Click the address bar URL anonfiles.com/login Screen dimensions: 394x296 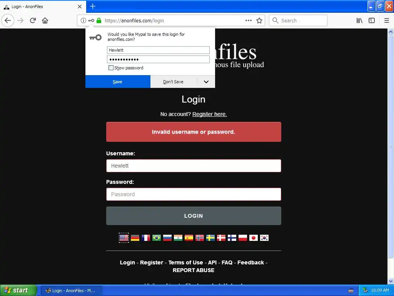point(134,21)
